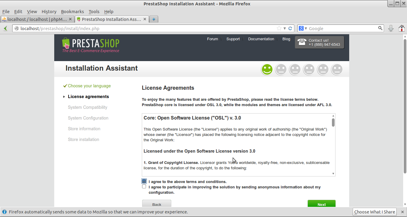Click the Google search magnifier icon
The height and width of the screenshot is (217, 407).
tap(380, 28)
